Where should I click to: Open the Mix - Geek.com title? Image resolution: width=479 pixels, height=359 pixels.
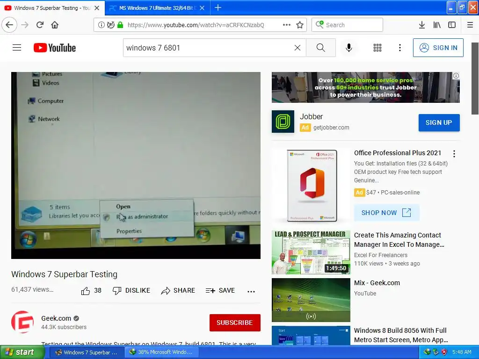point(377,283)
